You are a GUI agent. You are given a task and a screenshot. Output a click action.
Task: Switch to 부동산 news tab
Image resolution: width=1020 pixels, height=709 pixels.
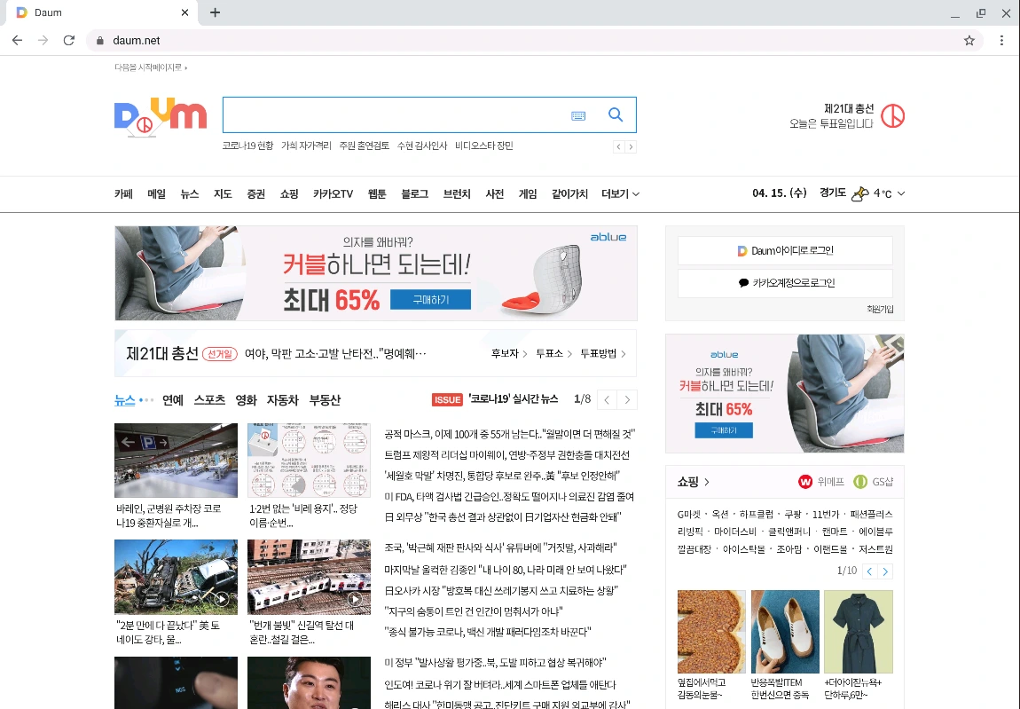coord(325,399)
